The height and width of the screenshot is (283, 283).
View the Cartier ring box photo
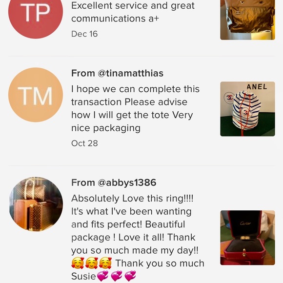[248, 238]
